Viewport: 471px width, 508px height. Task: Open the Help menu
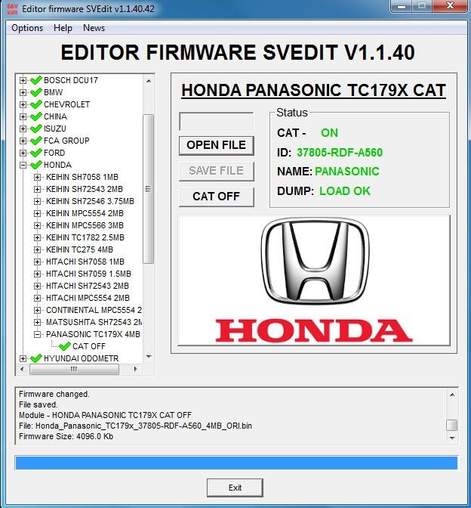pos(63,28)
